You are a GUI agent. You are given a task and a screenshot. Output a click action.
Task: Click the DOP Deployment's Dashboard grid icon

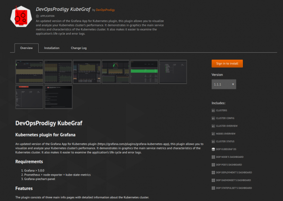pyautogui.click(x=213, y=172)
